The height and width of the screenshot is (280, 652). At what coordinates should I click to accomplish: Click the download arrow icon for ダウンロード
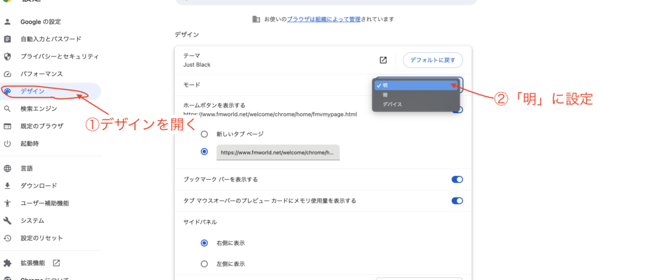coord(7,186)
